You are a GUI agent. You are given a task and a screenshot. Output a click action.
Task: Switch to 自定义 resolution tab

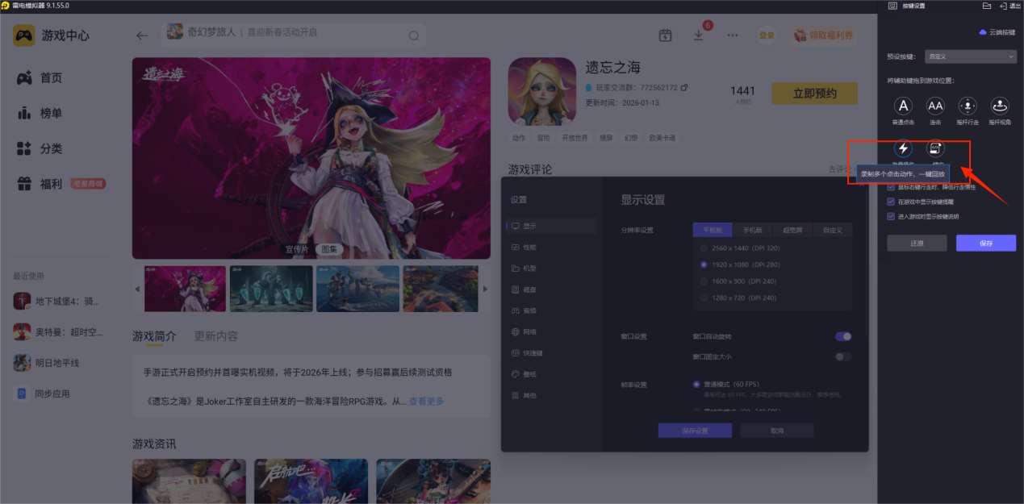pos(833,230)
